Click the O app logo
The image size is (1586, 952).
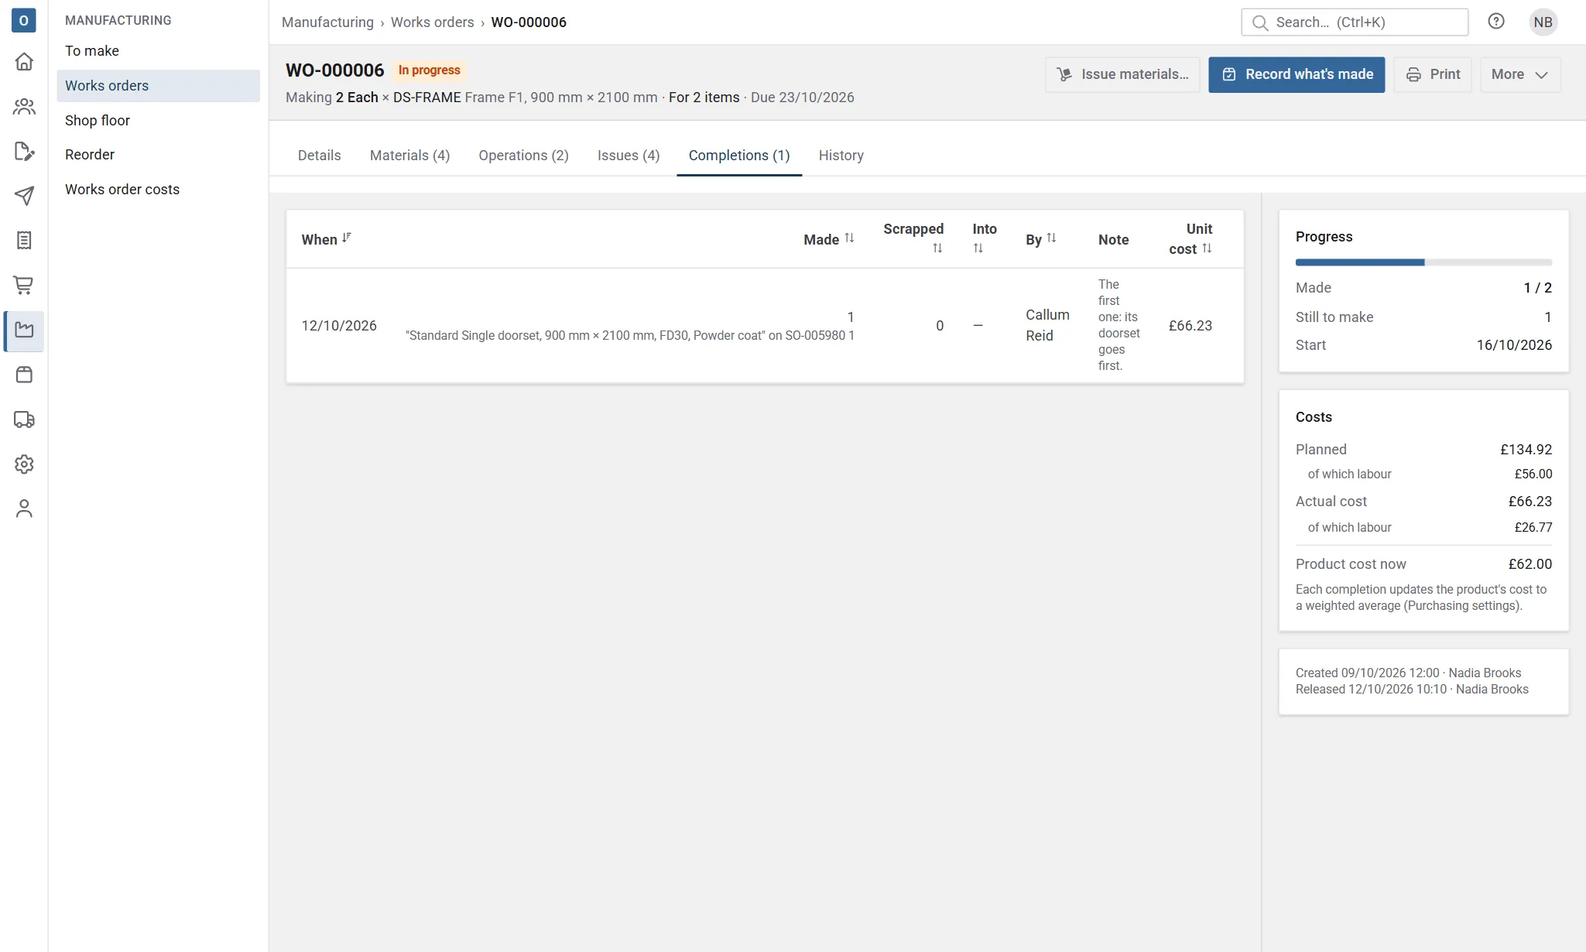point(24,21)
